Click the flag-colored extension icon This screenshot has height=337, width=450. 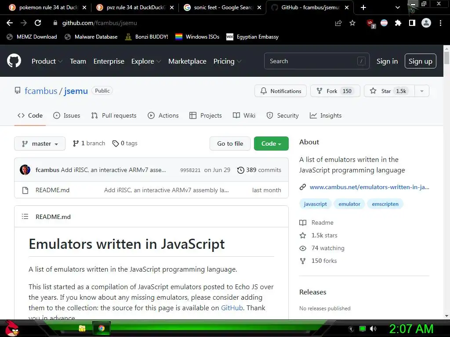pos(384,23)
